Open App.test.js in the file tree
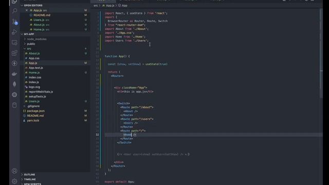Viewport: 329px width, 185px height. click(x=55, y=68)
